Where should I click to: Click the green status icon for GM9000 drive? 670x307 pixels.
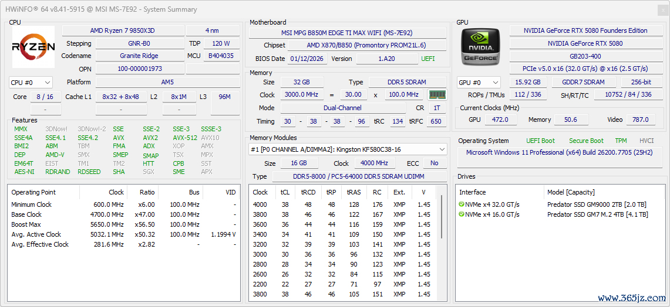[462, 204]
